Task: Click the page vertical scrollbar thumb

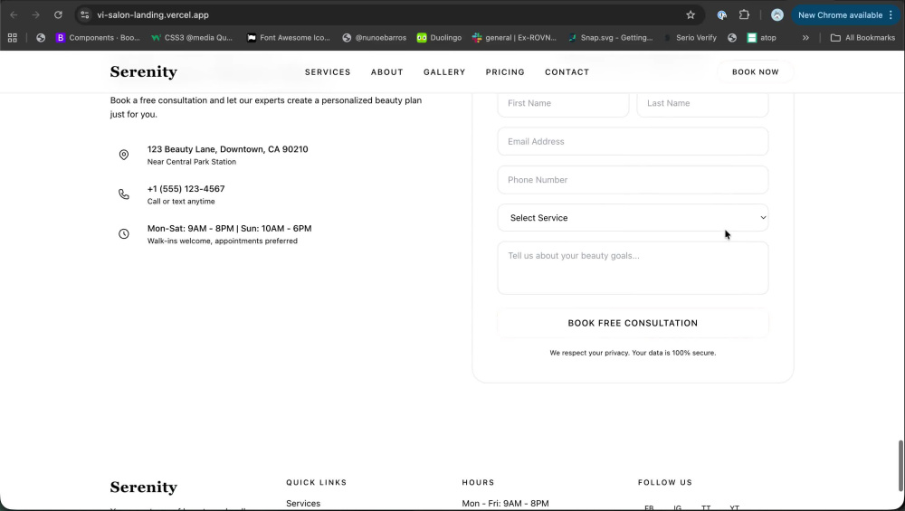Action: [x=900, y=466]
